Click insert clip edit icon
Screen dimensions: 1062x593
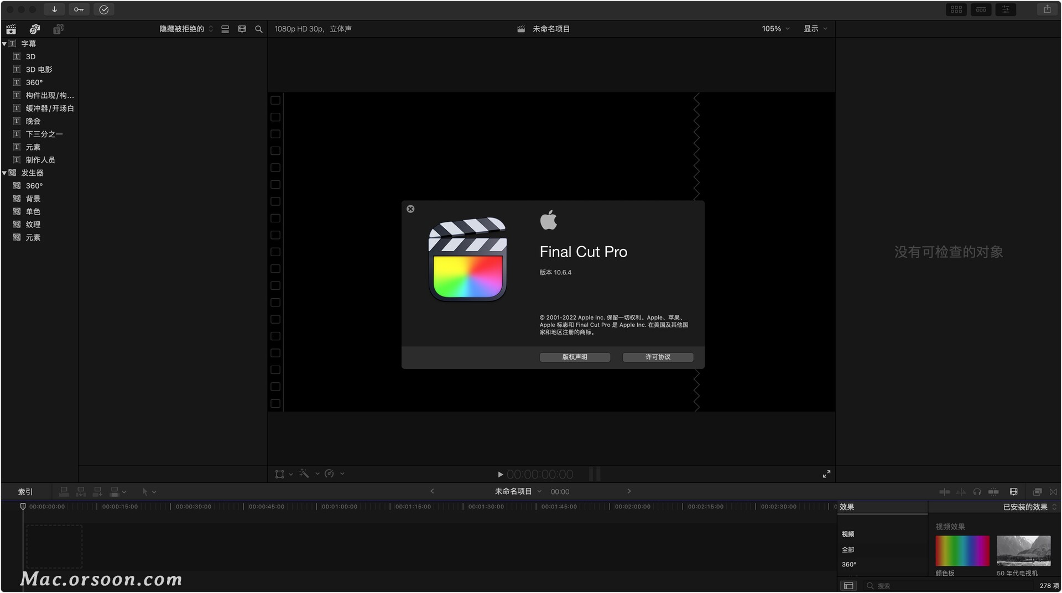[x=81, y=491]
